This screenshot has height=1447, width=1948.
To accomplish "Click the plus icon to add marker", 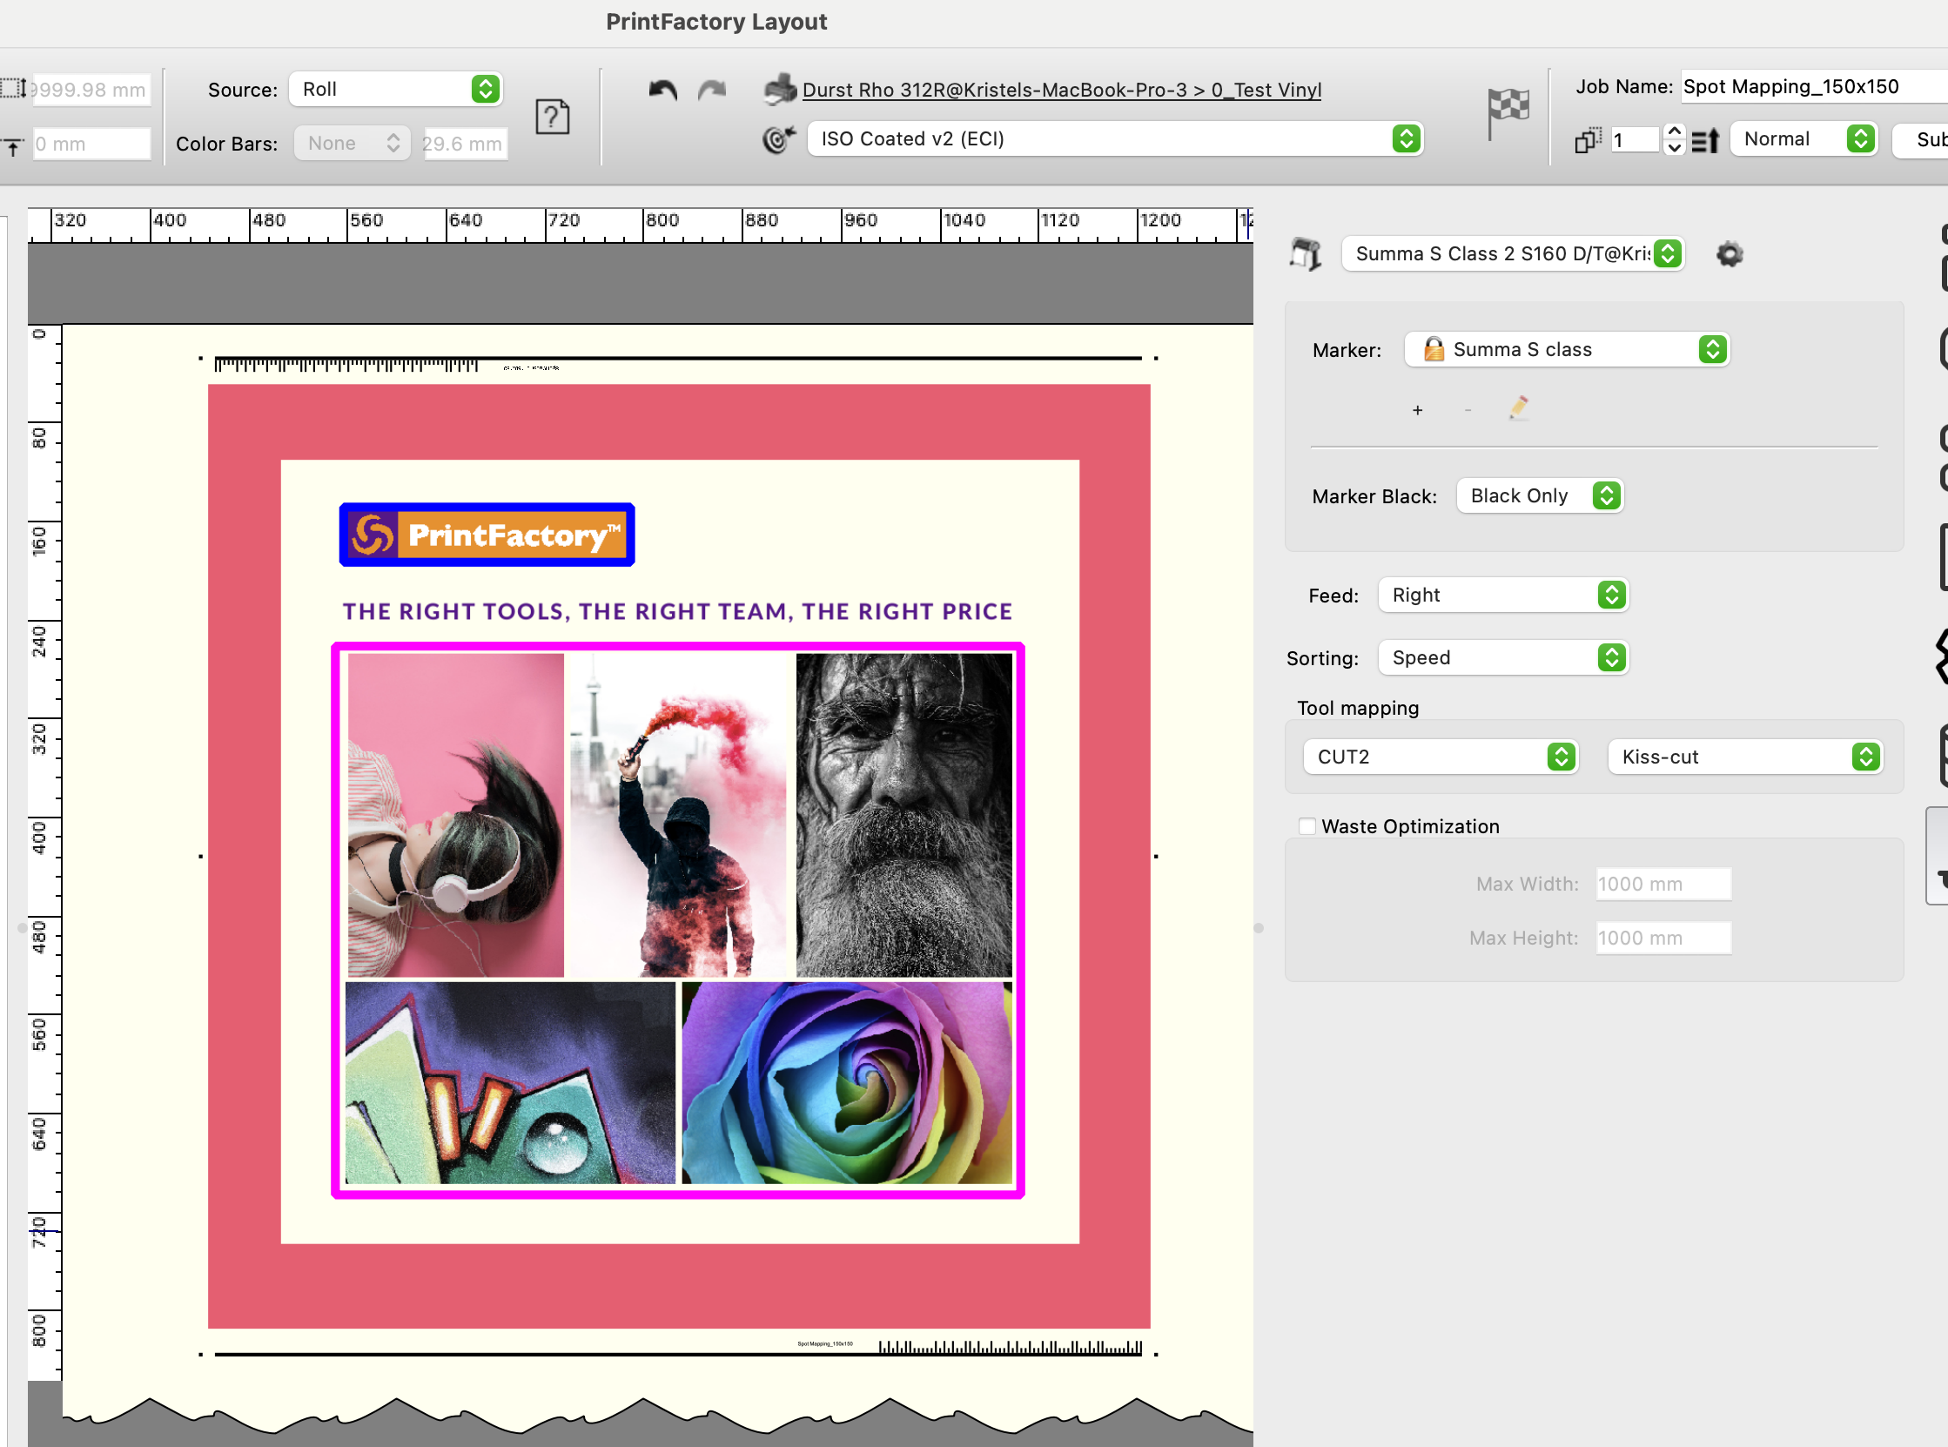I will click(1417, 410).
